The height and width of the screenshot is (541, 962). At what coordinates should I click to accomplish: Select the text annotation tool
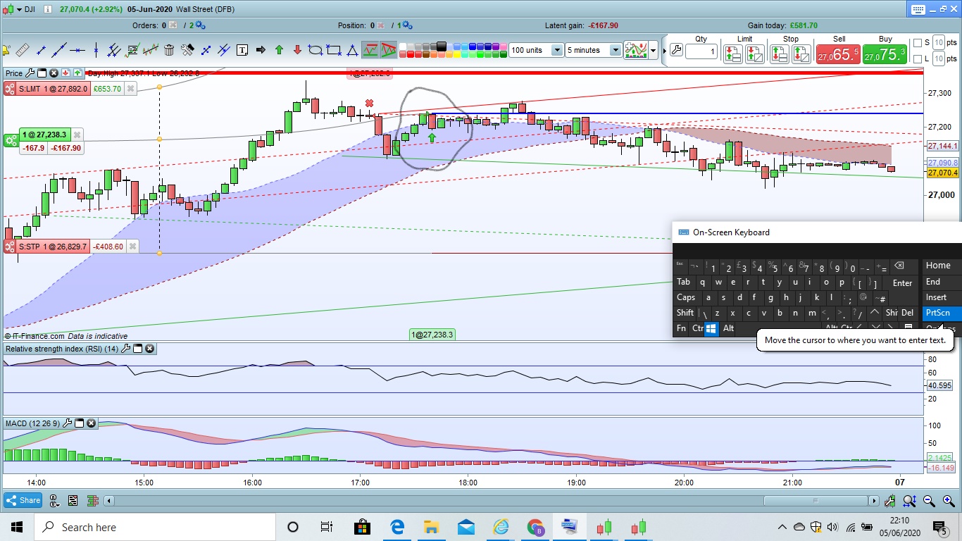click(x=242, y=50)
